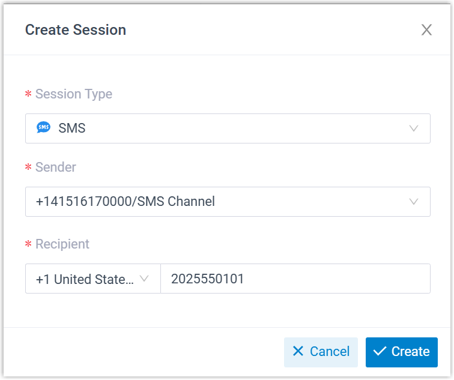Click the Session Type label
The width and height of the screenshot is (454, 380).
73,94
